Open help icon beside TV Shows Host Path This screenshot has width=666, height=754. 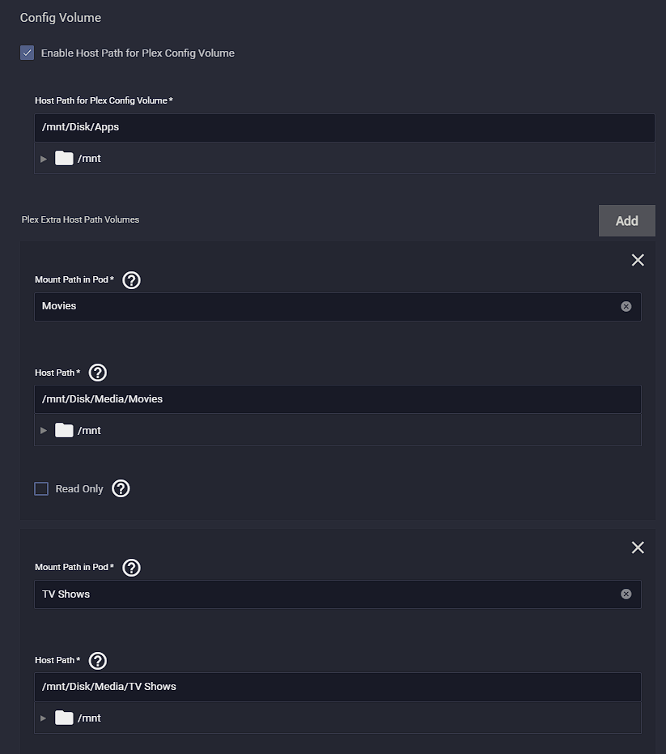pos(98,661)
